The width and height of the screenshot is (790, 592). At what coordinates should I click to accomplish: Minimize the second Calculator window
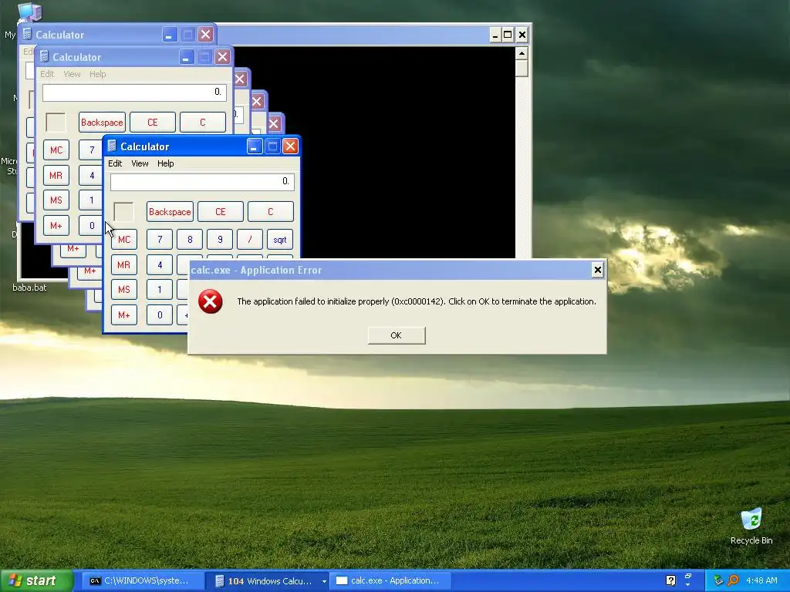point(187,57)
